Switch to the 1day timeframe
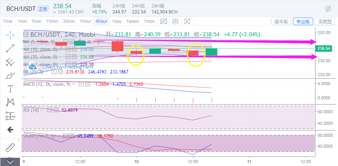Image resolution: width=338 pixels, height=166 pixels. click(x=117, y=21)
